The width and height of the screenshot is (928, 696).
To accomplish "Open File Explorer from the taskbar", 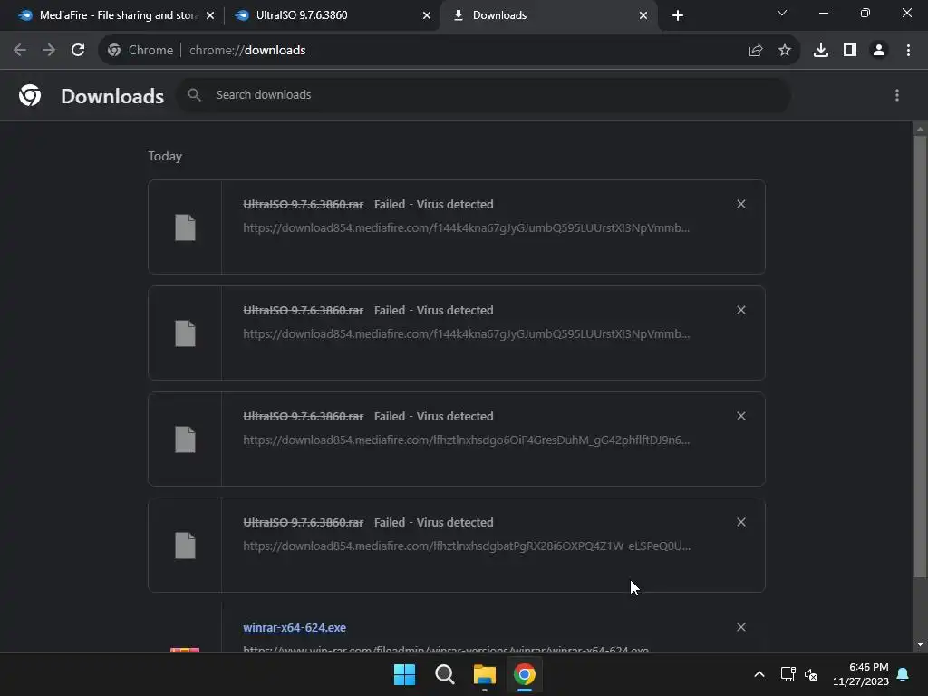I will click(x=485, y=674).
